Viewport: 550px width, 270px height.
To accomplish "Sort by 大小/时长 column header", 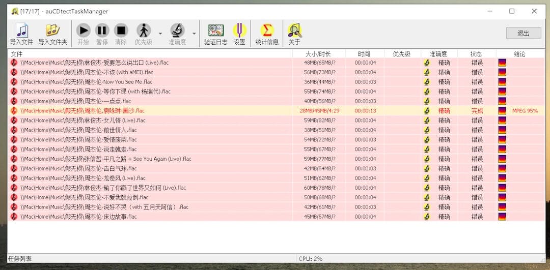I will (x=318, y=54).
